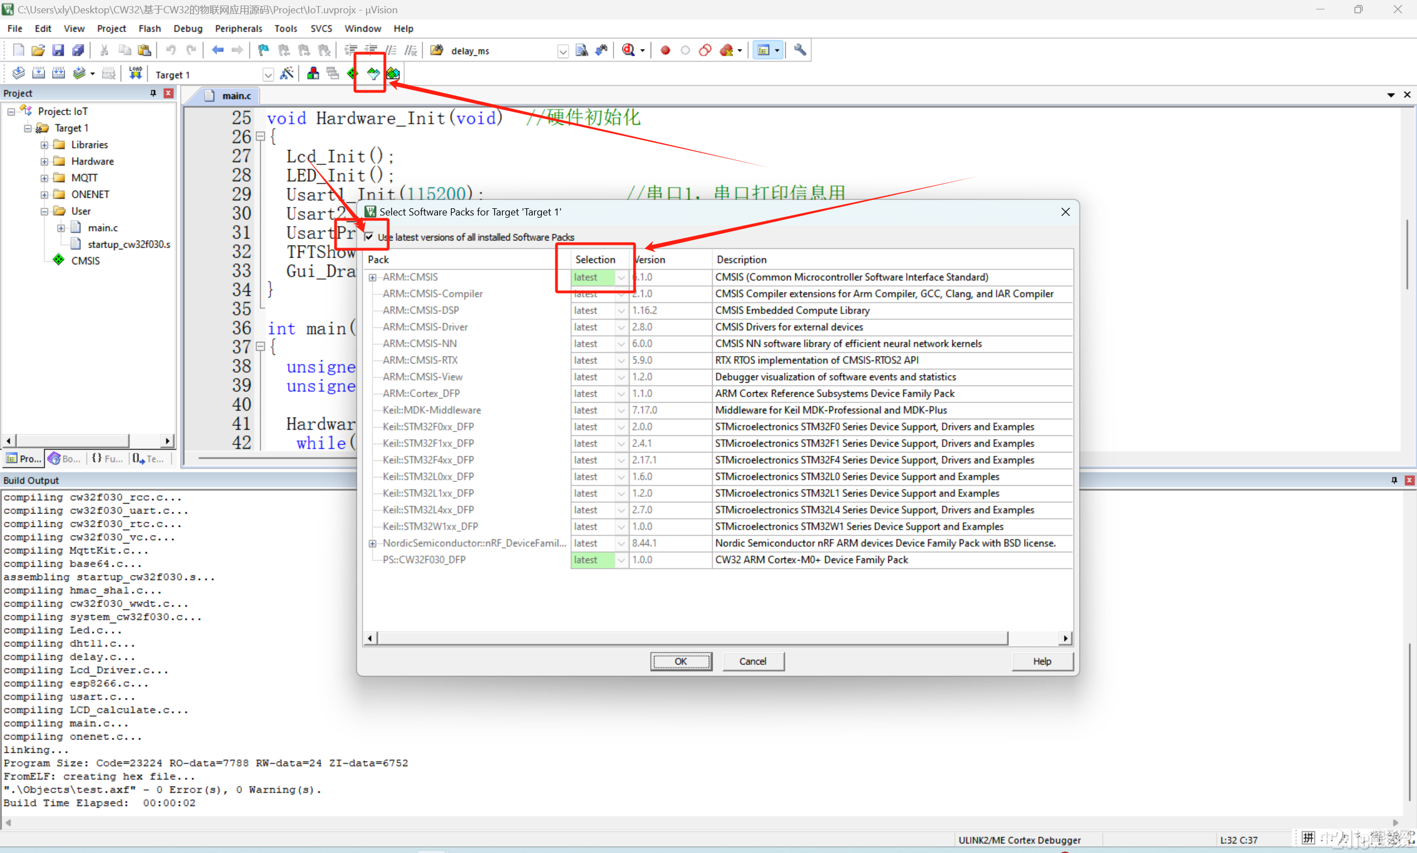
Task: Open the Peripherals menu
Action: pos(239,28)
